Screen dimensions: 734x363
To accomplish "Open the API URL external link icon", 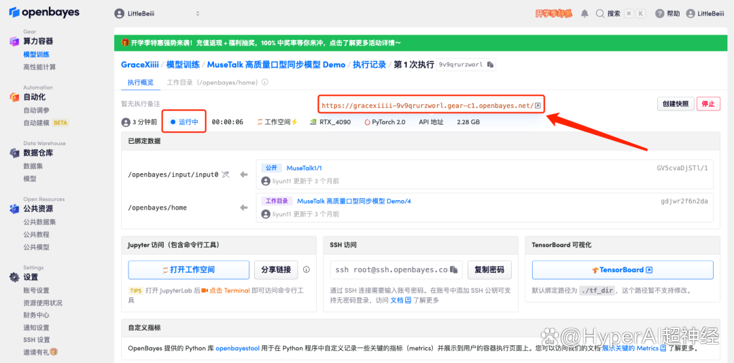I will tap(538, 106).
